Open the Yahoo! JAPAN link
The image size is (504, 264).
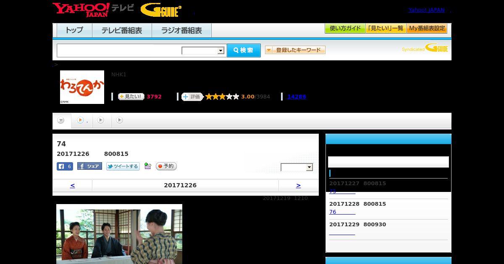point(426,10)
